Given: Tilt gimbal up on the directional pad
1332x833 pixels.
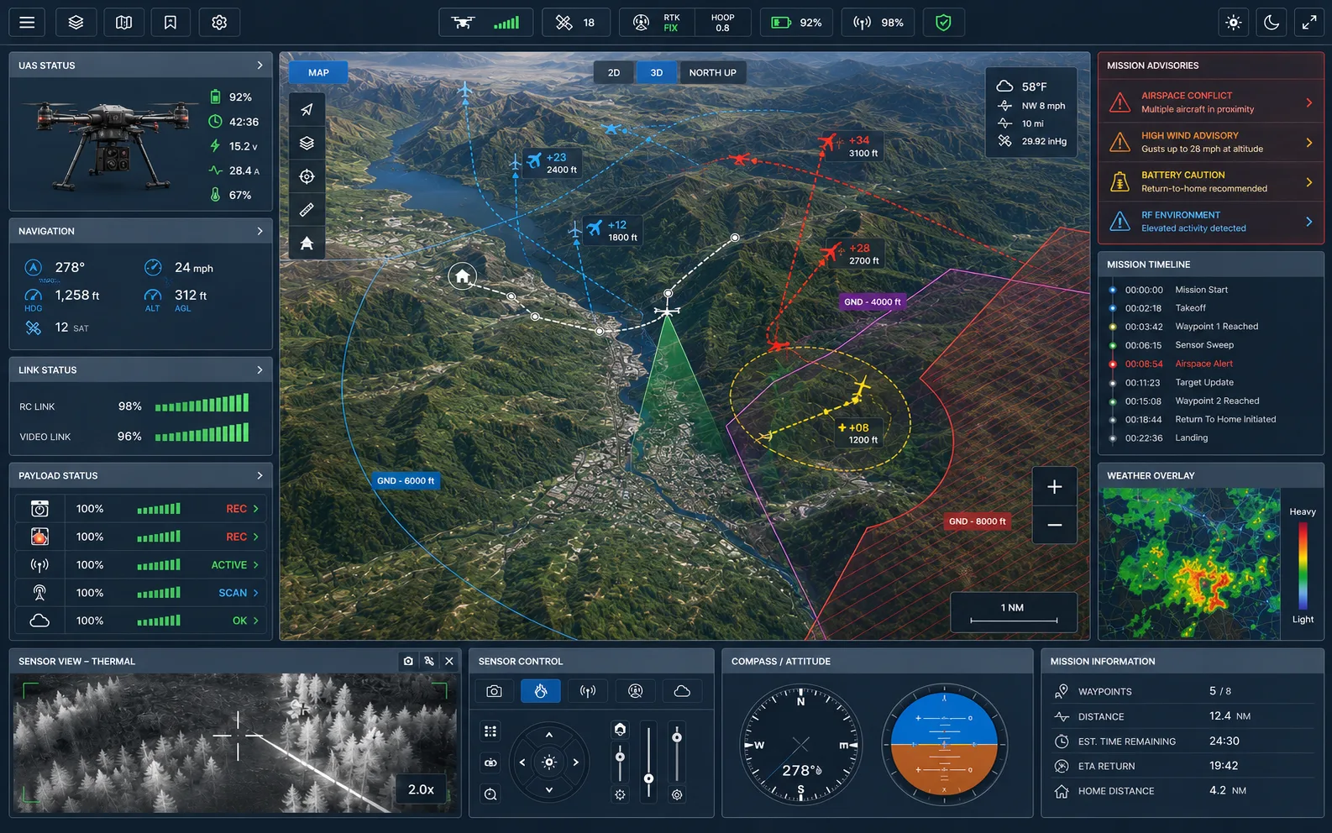Looking at the screenshot, I should coord(549,735).
